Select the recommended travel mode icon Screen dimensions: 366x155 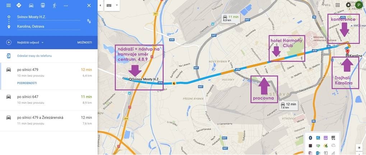tap(19, 5)
